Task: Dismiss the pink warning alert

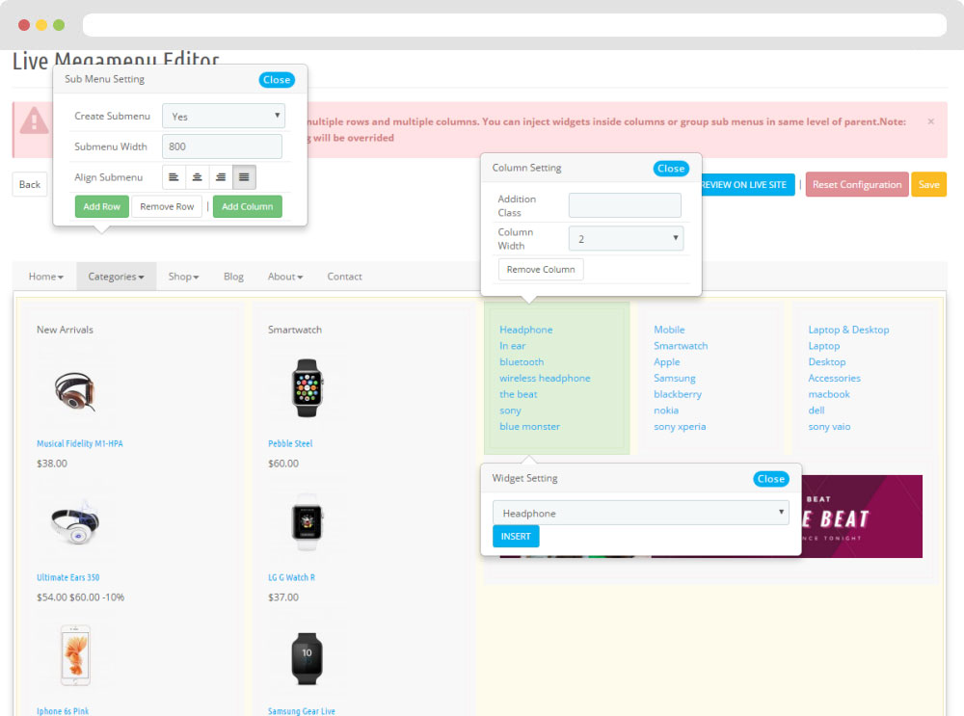Action: (x=931, y=121)
